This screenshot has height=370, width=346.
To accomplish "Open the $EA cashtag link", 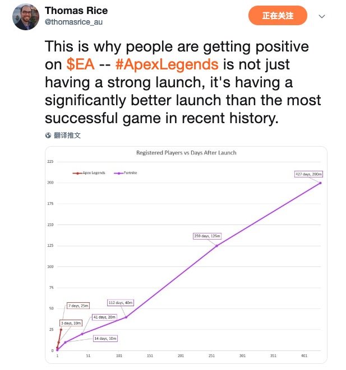I will [79, 63].
